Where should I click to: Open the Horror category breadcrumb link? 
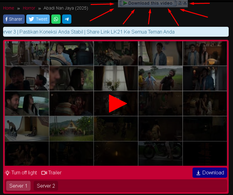click(29, 8)
